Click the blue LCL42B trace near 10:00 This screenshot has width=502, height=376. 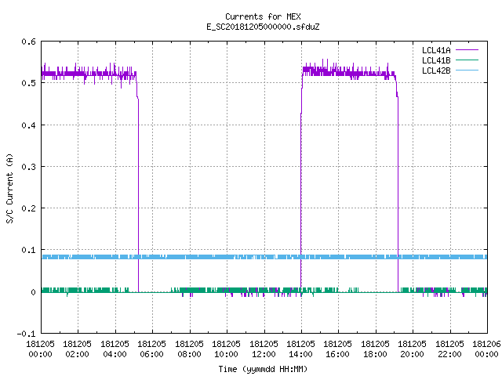[227, 257]
